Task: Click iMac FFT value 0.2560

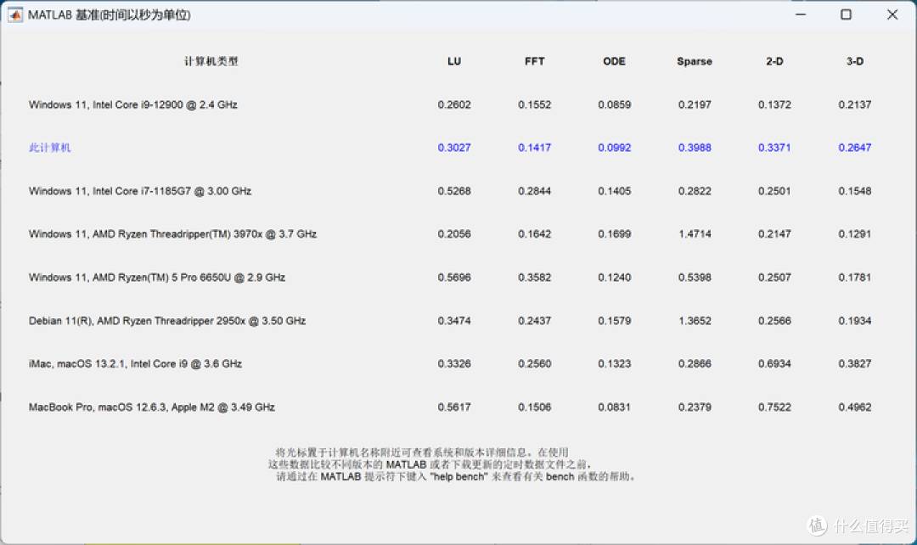Action: coord(535,363)
